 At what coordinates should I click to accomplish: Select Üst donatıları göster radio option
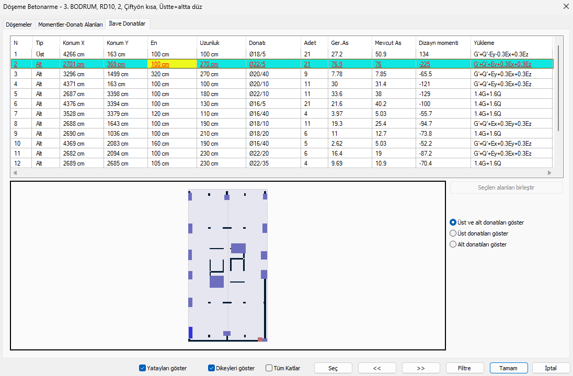(453, 233)
